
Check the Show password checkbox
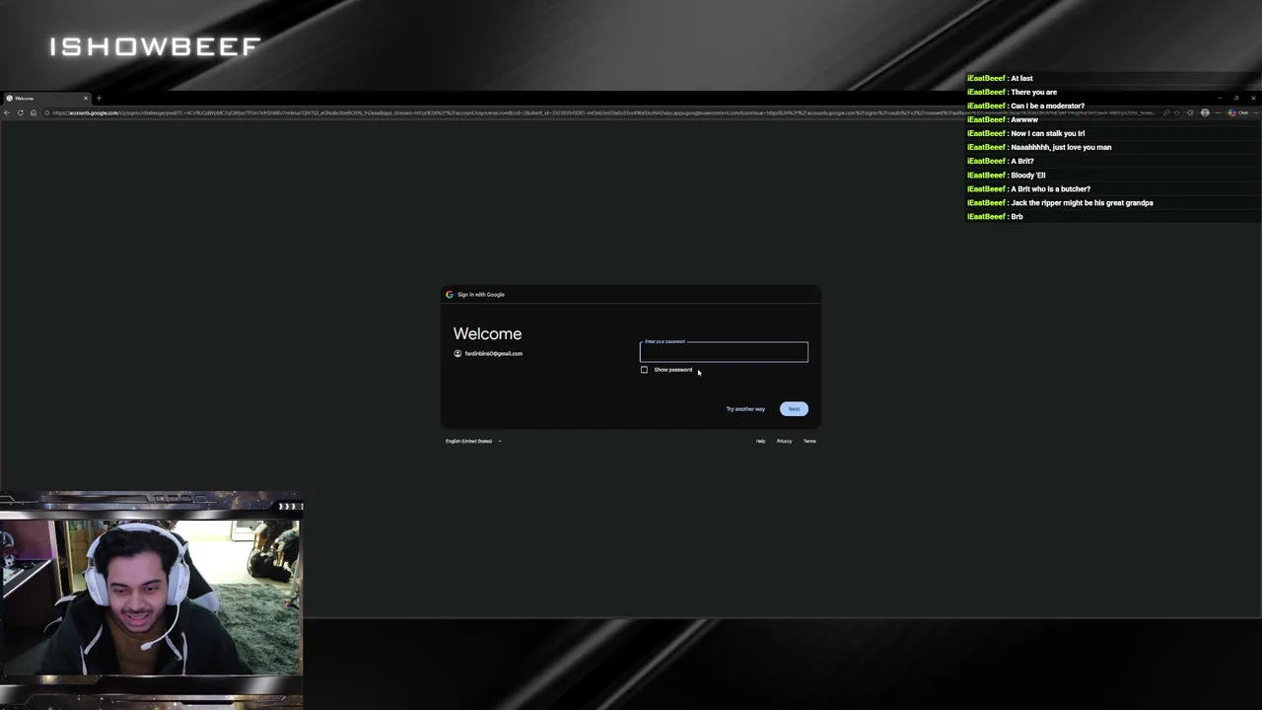[x=645, y=370]
